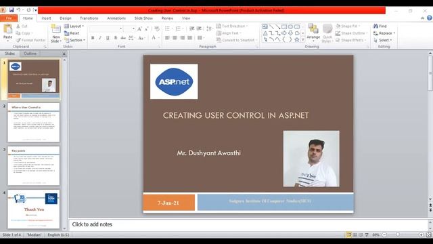
Task: Click the Bullets list icon
Action: (167, 28)
